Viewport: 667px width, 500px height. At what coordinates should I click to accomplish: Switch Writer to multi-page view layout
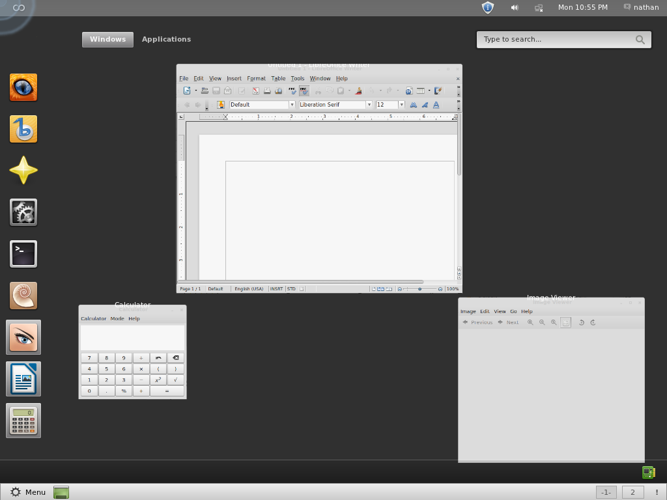pyautogui.click(x=379, y=288)
